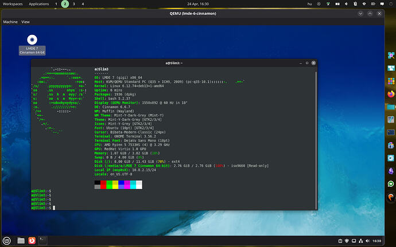Click the 'Locale: en_US.UTF-8' line
This screenshot has width=396, height=247.
[x=113, y=174]
